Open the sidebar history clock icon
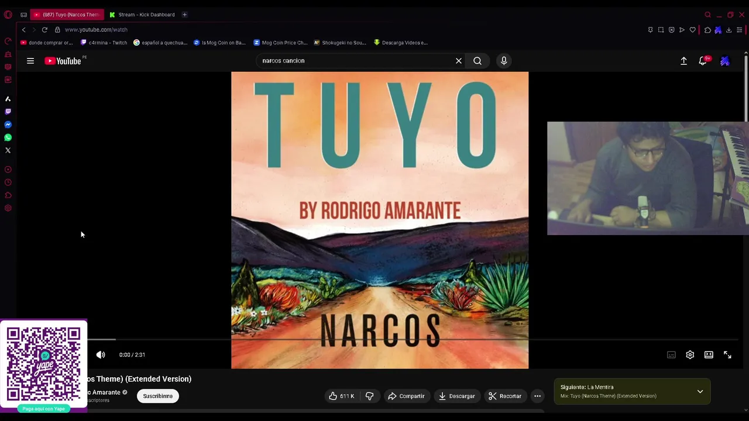749x421 pixels. (8, 182)
